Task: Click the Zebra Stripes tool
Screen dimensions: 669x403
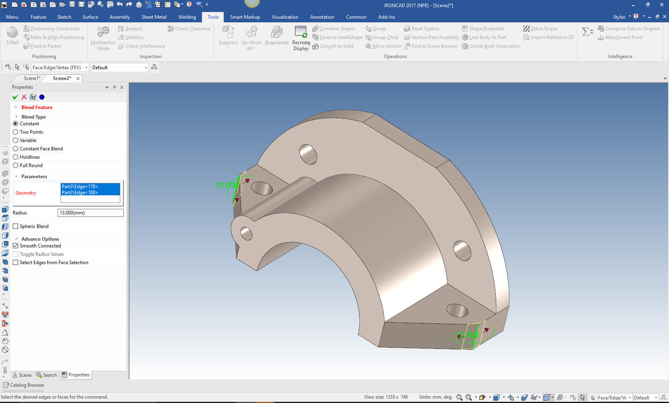Action: click(x=540, y=29)
